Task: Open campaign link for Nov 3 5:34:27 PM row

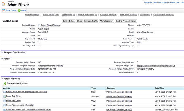Action: (x=119, y=105)
